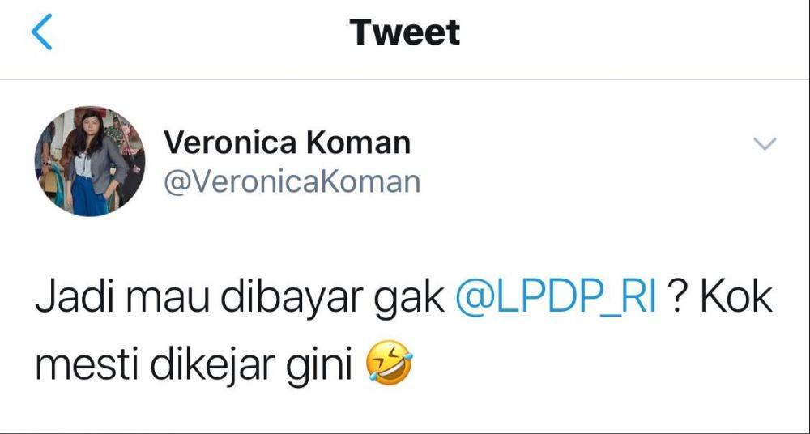This screenshot has width=810, height=434.
Task: Click the @VeronicaKoman handle
Action: tap(292, 182)
